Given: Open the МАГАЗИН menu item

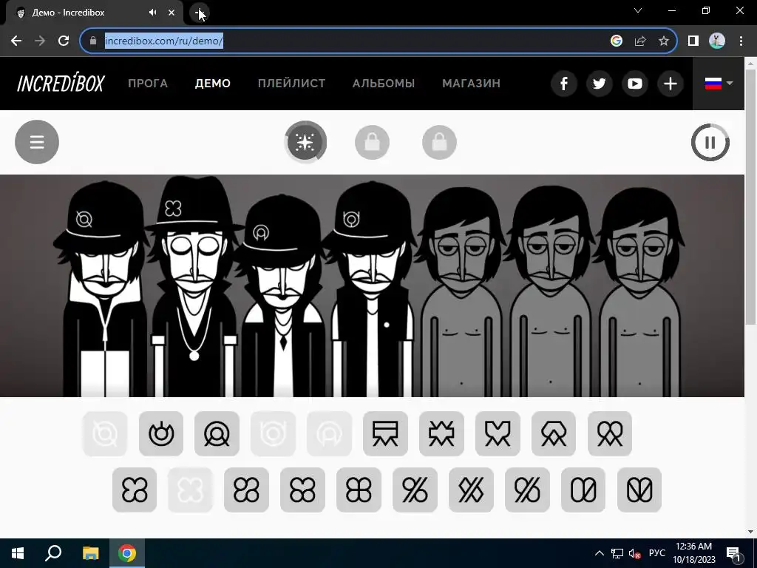Looking at the screenshot, I should pos(471,84).
